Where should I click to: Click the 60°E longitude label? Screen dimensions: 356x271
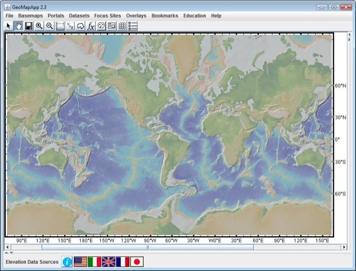(258, 241)
